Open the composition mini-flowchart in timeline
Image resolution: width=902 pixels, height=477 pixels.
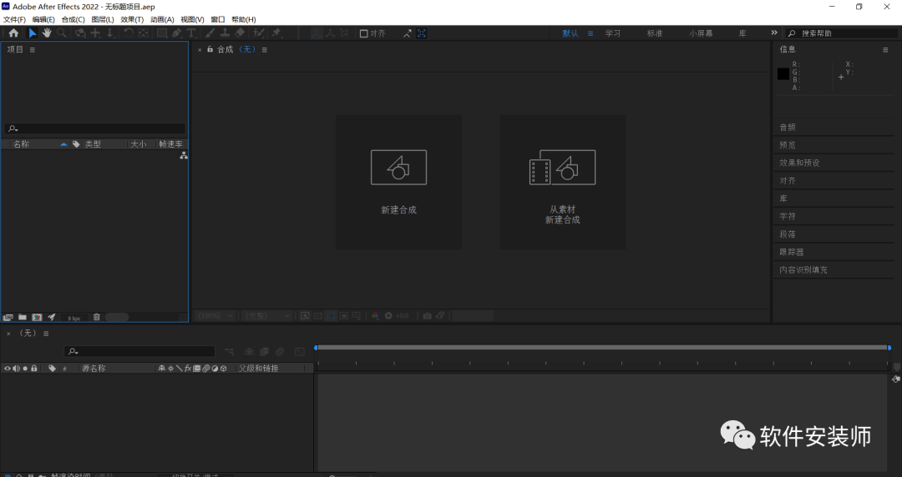[x=229, y=352]
